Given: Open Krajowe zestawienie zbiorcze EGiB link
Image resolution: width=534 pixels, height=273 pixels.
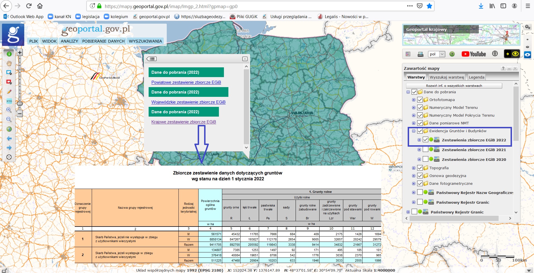Looking at the screenshot, I should point(183,122).
